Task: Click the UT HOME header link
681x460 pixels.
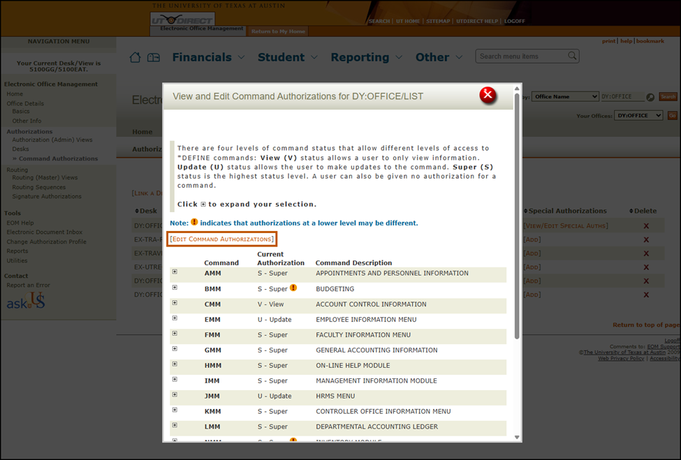Action: click(x=408, y=21)
